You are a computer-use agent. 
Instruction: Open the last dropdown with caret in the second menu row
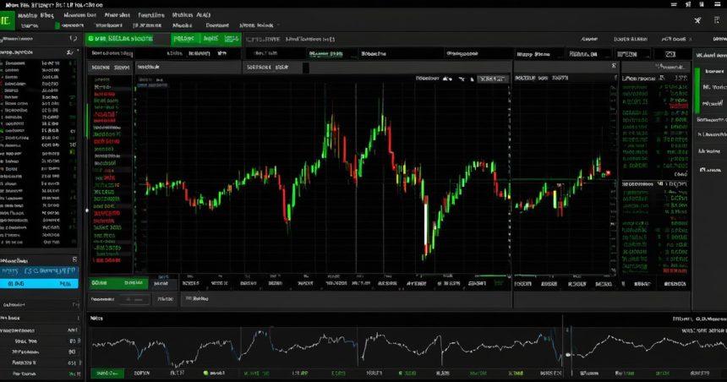(260, 25)
